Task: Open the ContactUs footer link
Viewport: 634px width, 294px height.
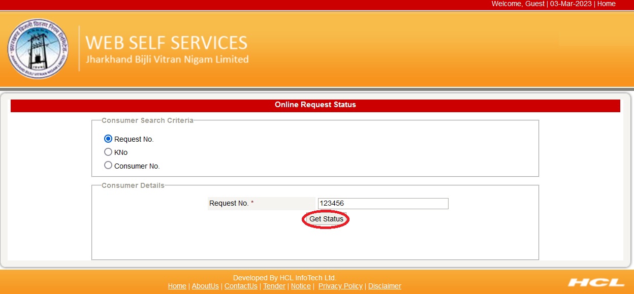Action: pyautogui.click(x=241, y=286)
